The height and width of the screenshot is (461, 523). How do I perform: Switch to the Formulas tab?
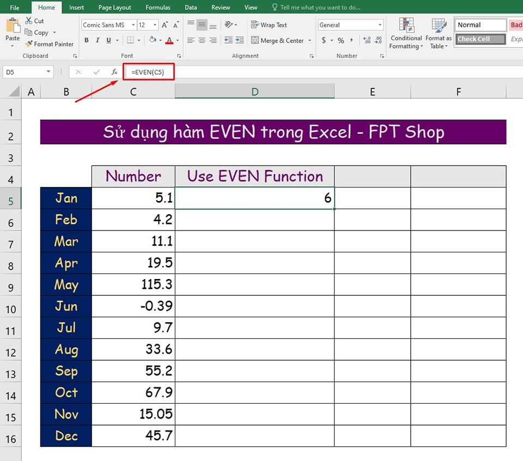tap(158, 7)
